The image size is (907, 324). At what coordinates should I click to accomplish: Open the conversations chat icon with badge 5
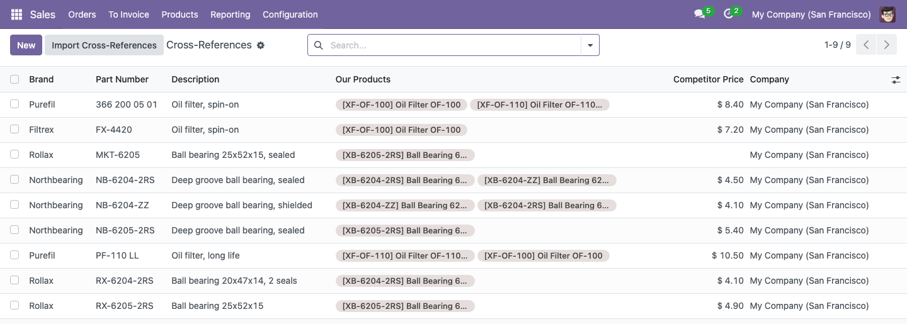[699, 14]
